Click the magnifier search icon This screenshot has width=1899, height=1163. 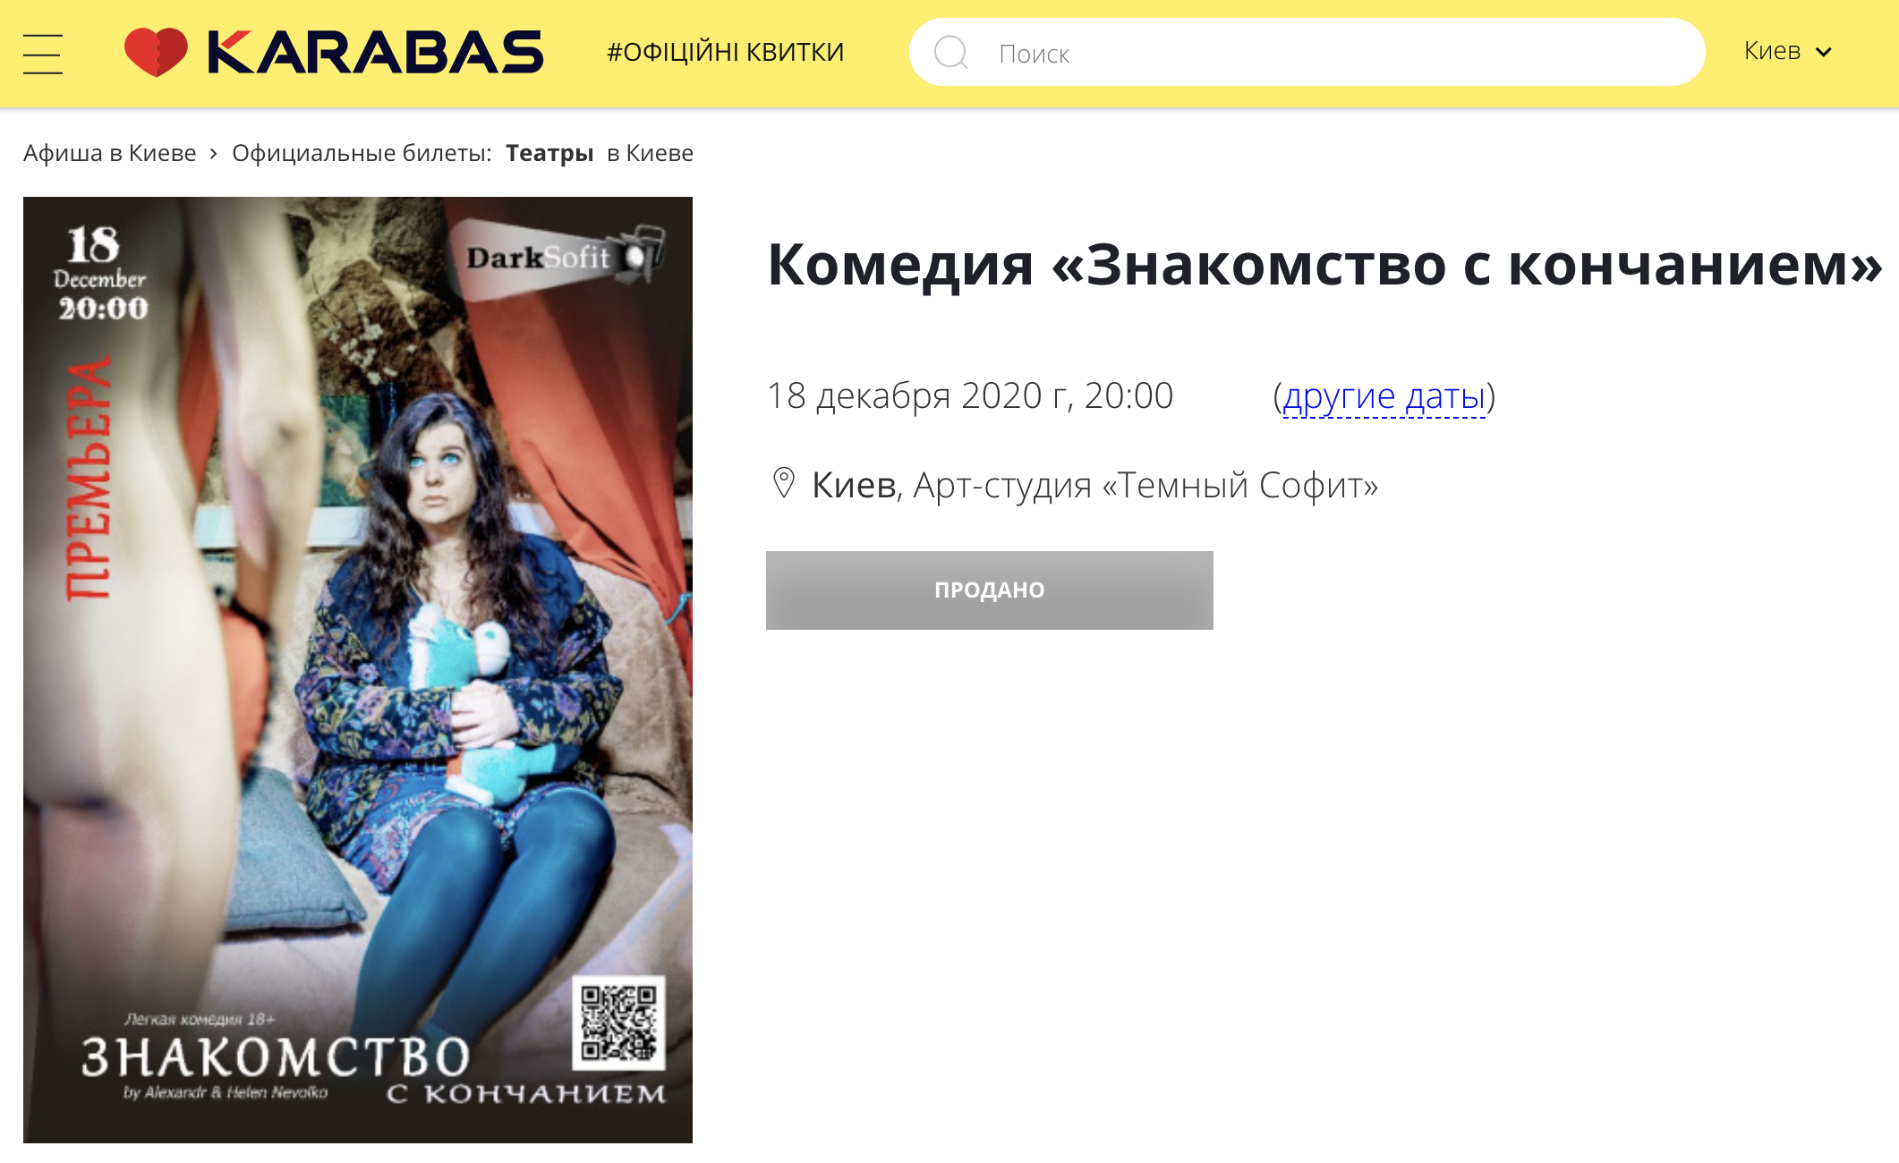coord(951,53)
